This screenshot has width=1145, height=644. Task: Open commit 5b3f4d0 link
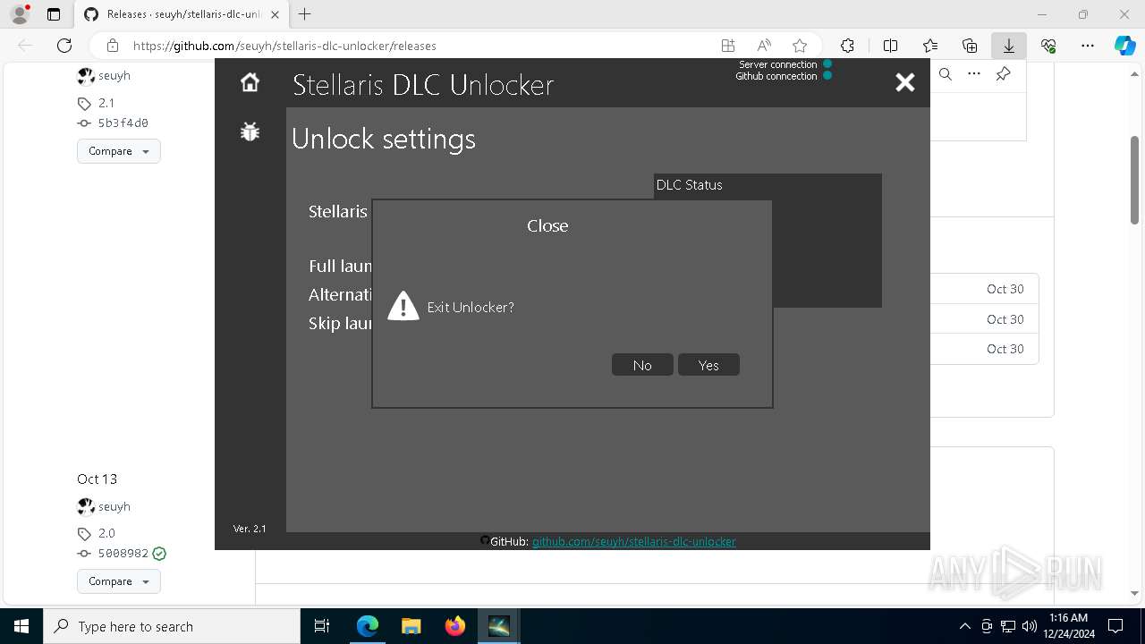123,123
